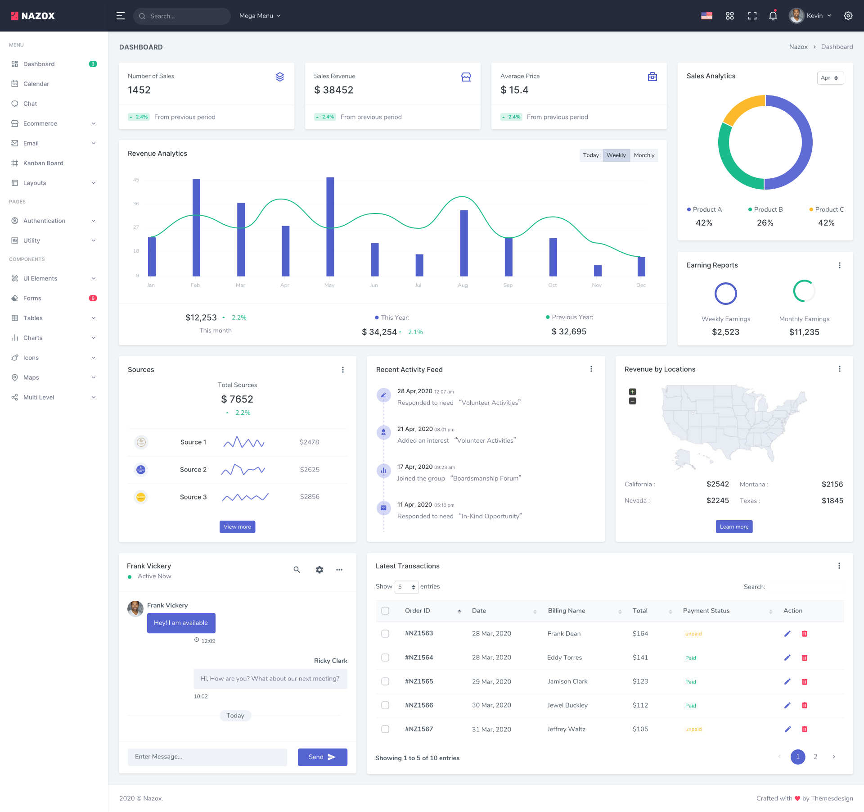Viewport: 864px width, 812px height.
Task: Open Forms in sidebar menu
Action: pos(54,298)
